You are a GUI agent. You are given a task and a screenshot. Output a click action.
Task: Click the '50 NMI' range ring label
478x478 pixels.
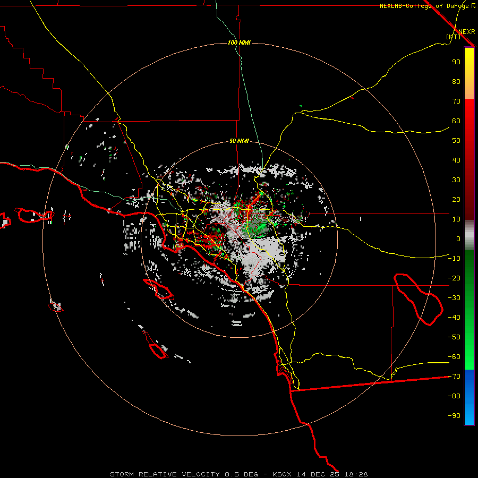[239, 141]
